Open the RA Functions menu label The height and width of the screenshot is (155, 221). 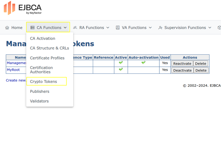pyautogui.click(x=92, y=28)
